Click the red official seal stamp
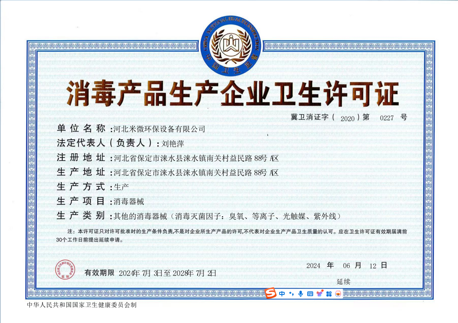Viewport: 458px width, 323px height. (x=65, y=270)
